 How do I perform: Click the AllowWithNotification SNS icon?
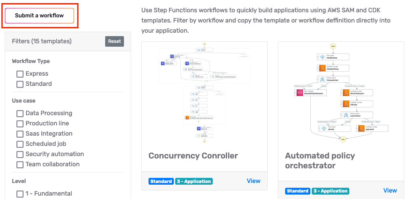(x=300, y=93)
